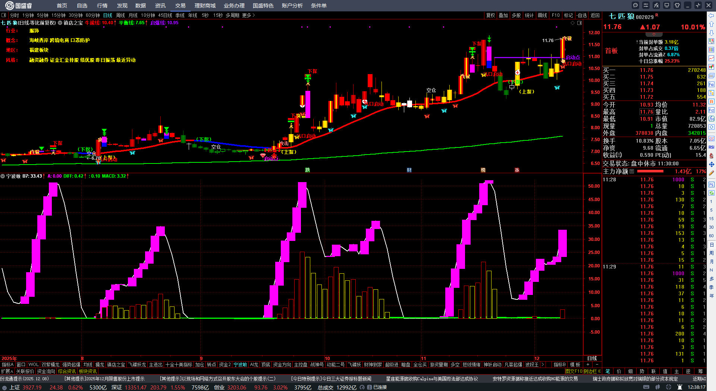716x391 pixels.
Task: Click the f(x) function icon in sidebar
Action: 712,119
